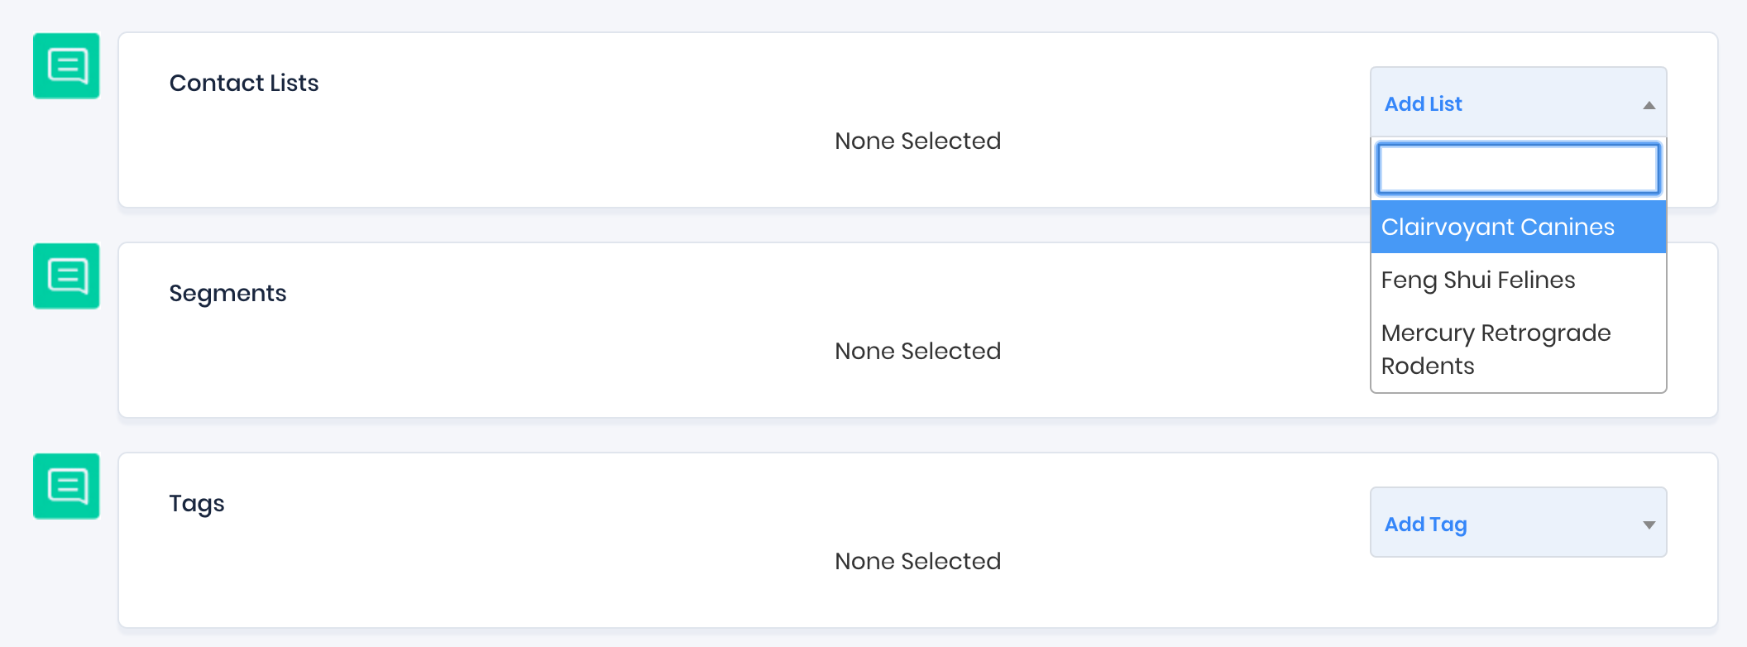1747x647 pixels.
Task: Click the Add List dropdown label
Action: pos(1423,104)
